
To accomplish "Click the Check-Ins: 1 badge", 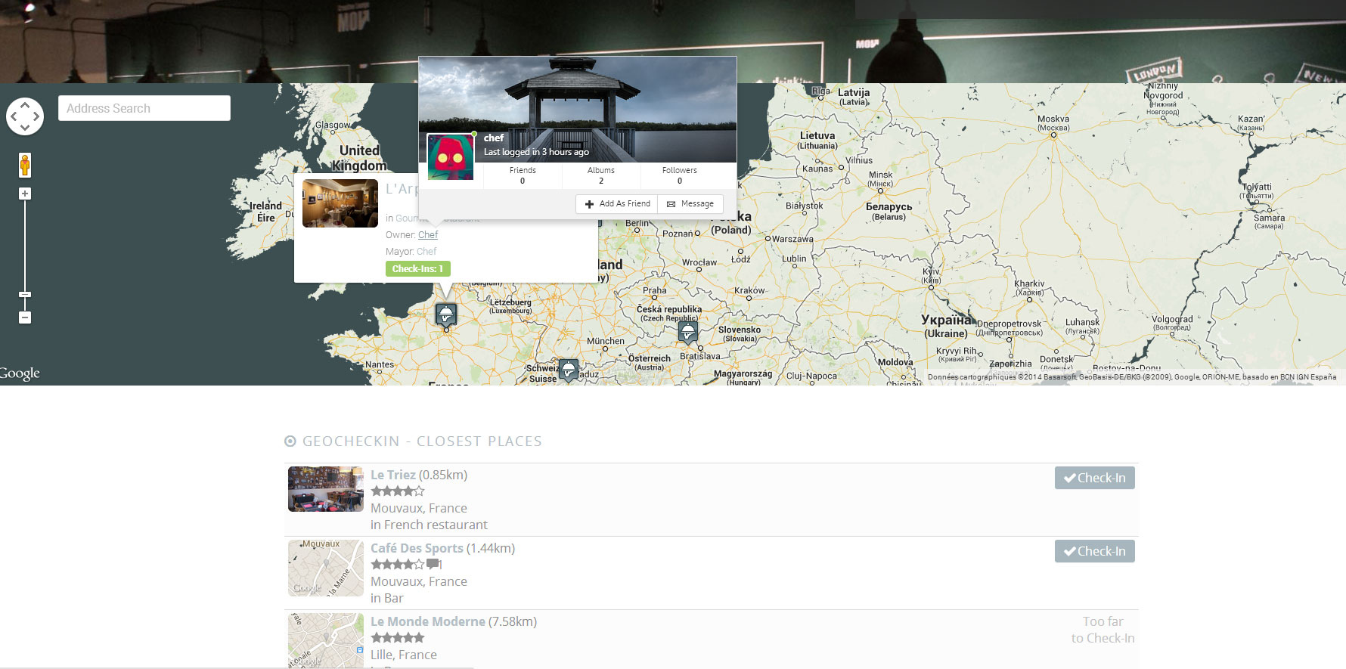I will (418, 268).
